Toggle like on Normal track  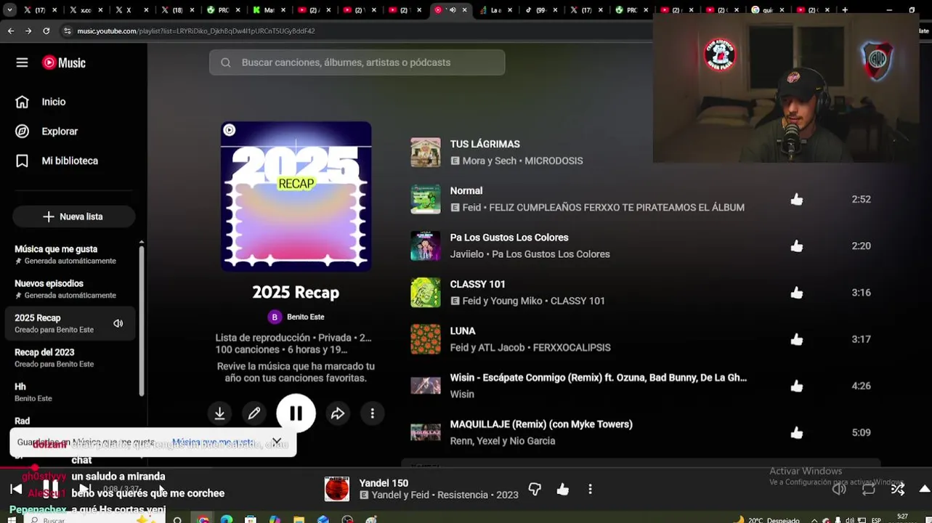(797, 199)
